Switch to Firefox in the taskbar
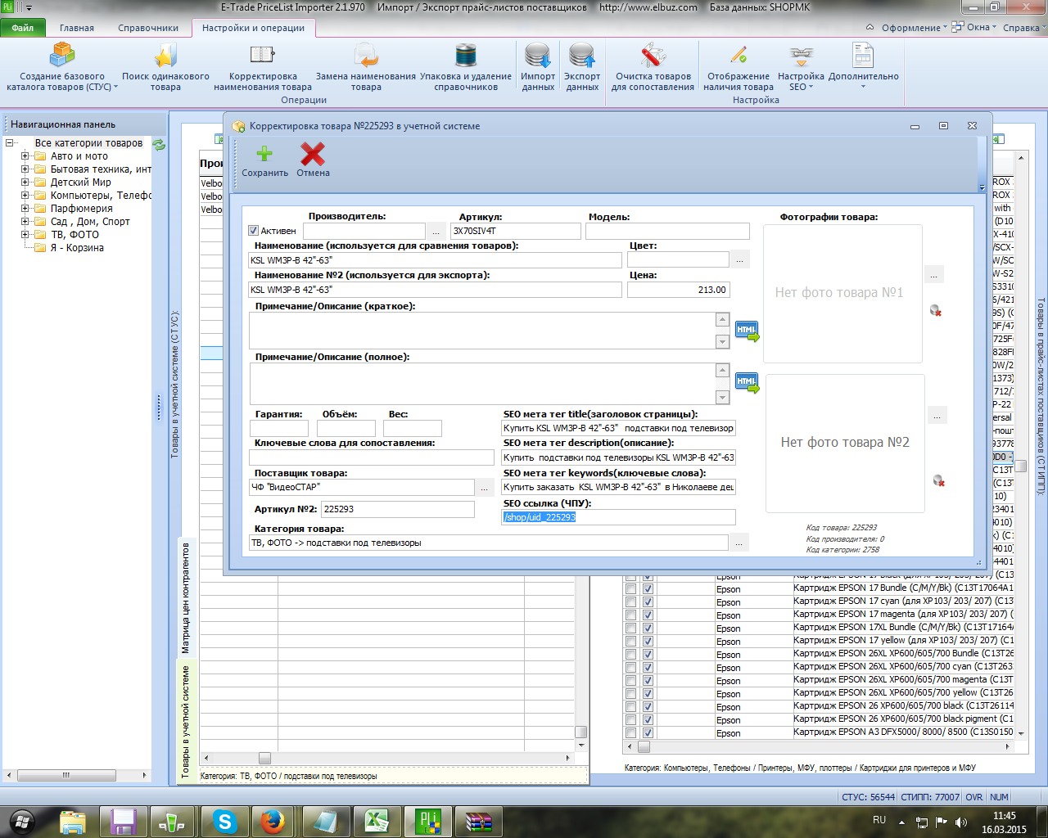Viewport: 1048px width, 838px height. (x=273, y=821)
